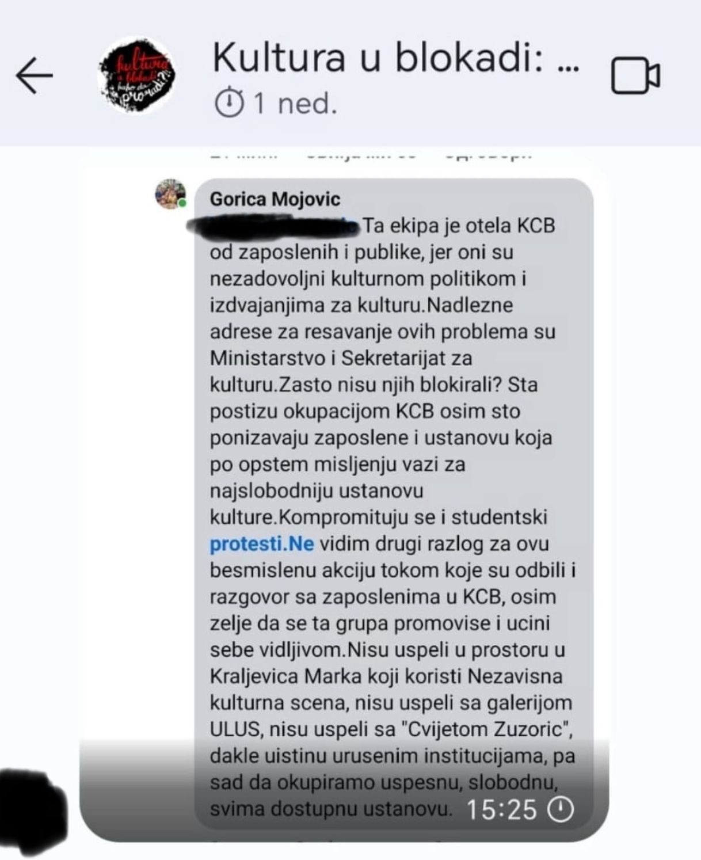Screen dimensions: 701x860
Task: Open Gorica Mojovic's profile picture
Action: (x=170, y=193)
